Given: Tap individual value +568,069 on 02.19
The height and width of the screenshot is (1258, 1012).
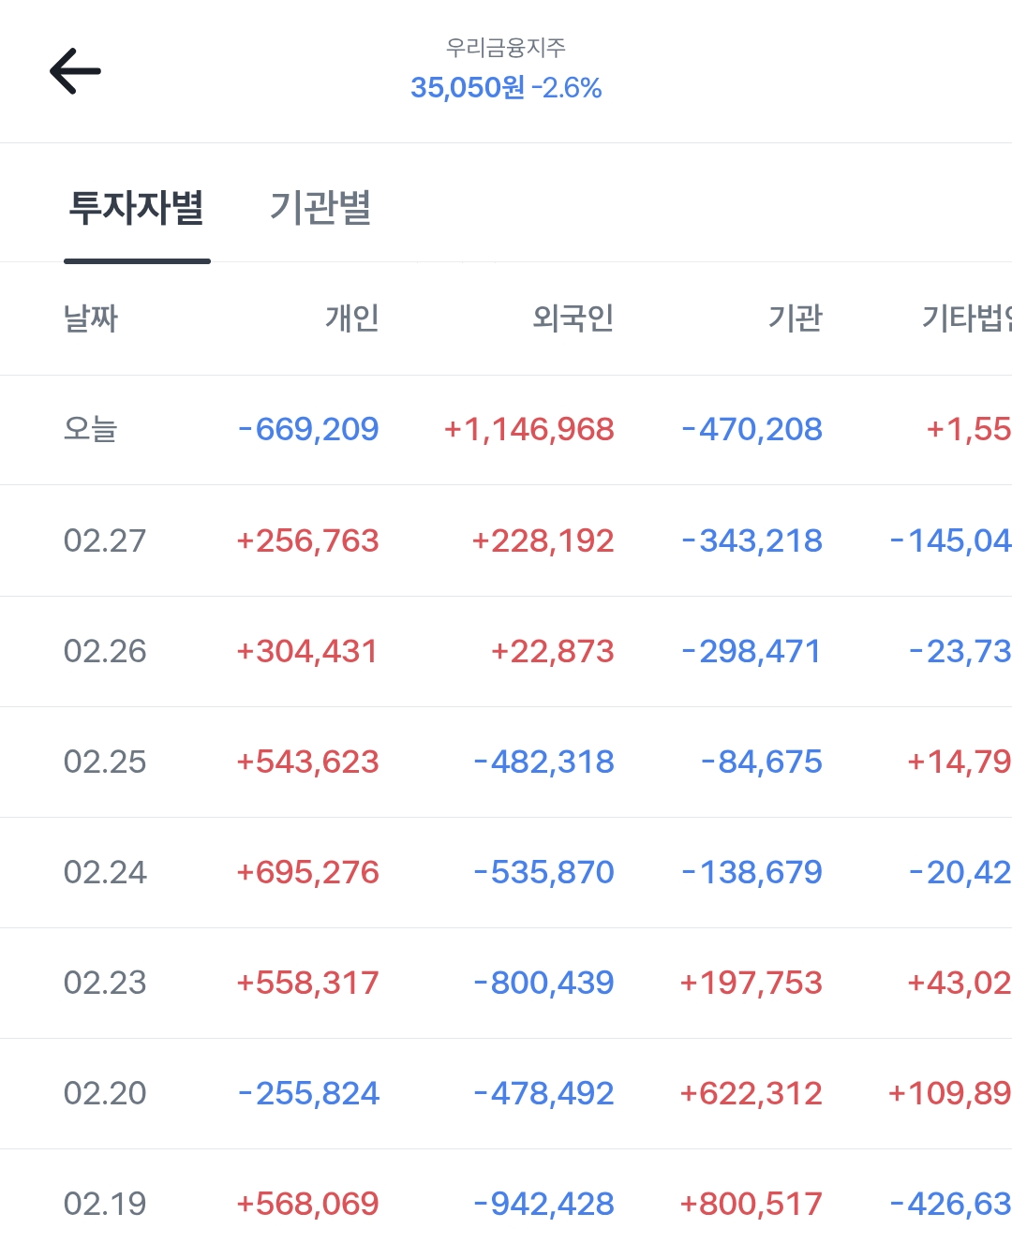Looking at the screenshot, I should pos(307,1204).
